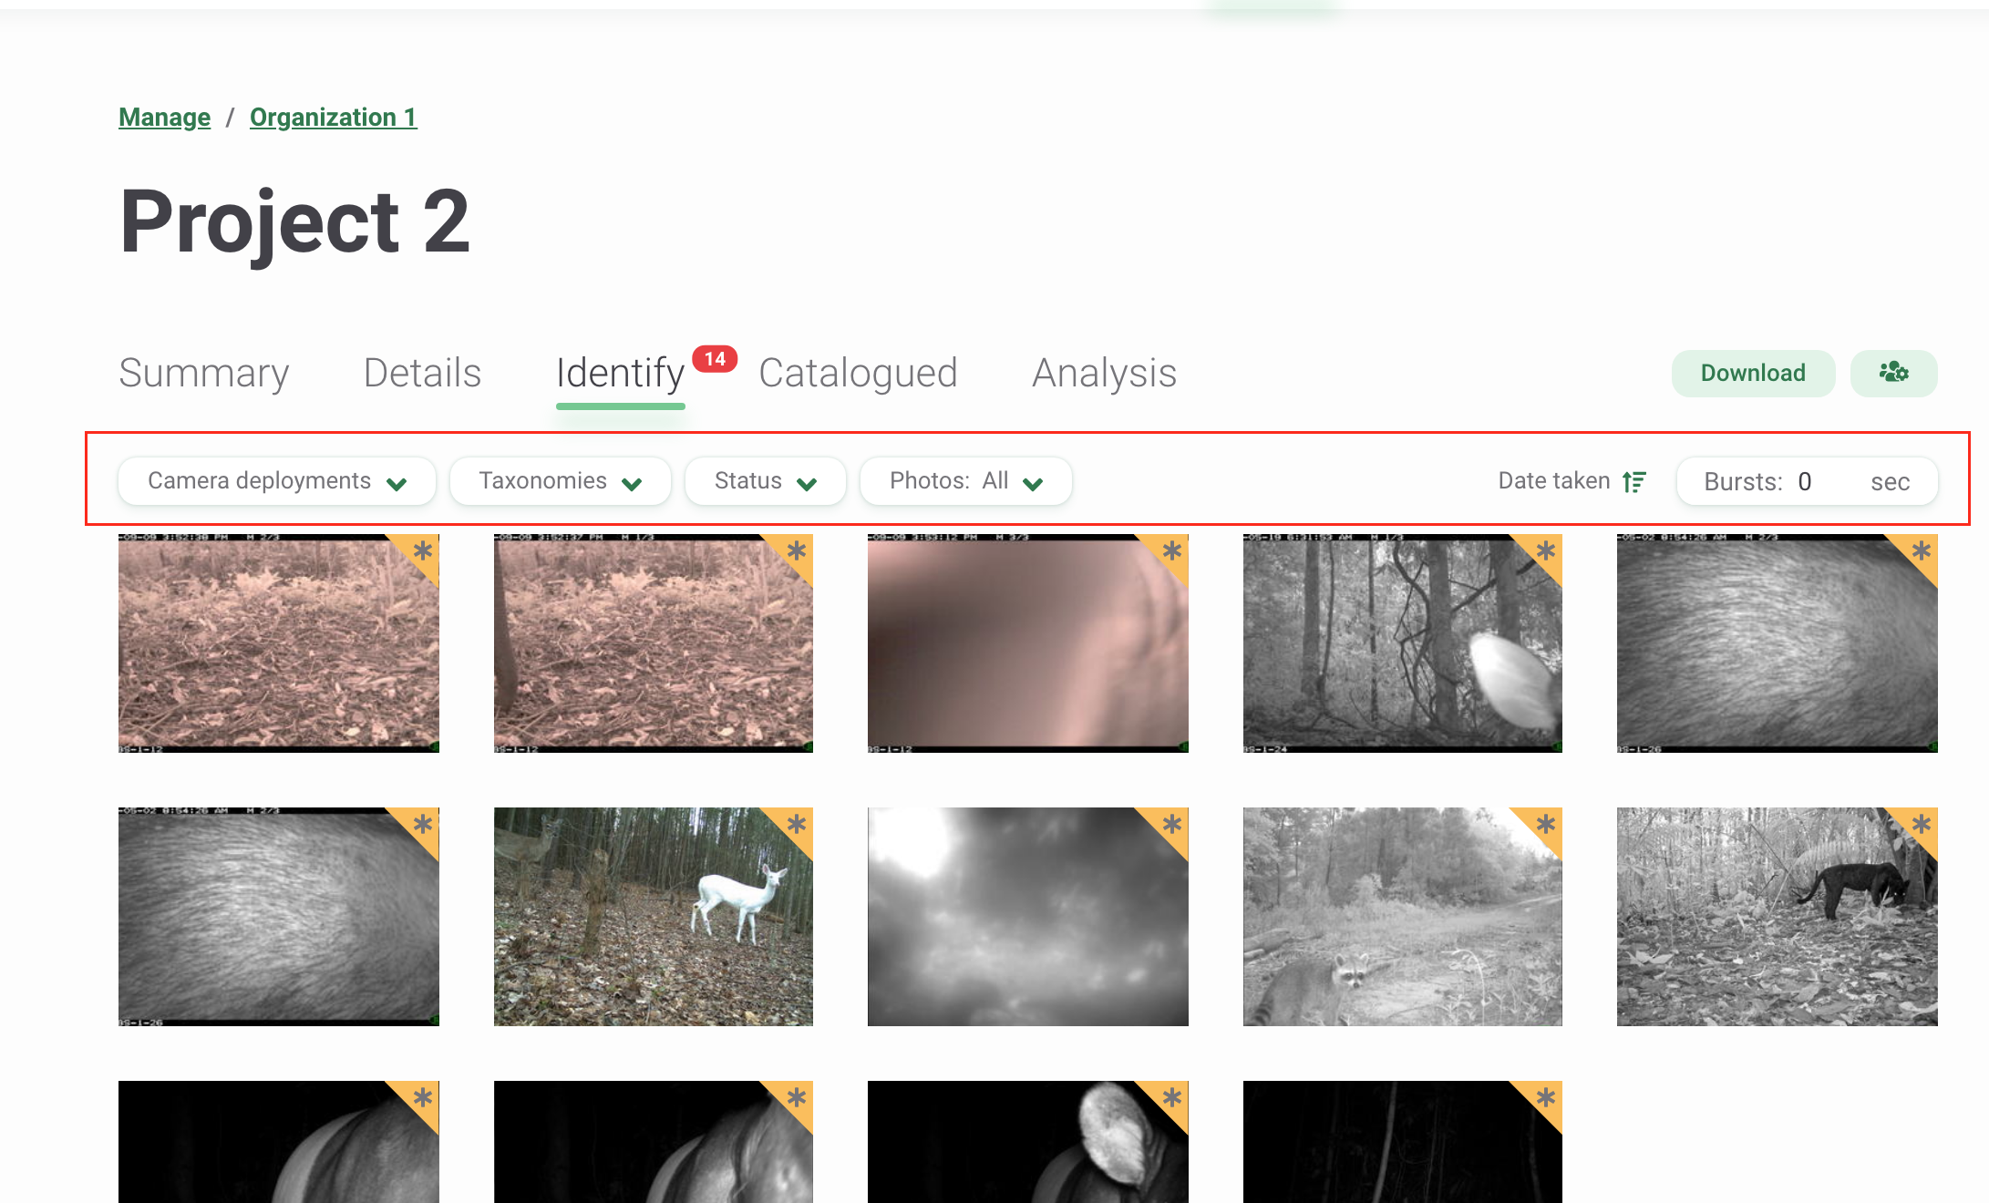1989x1203 pixels.
Task: Open the Photos: All dropdown
Action: (x=966, y=481)
